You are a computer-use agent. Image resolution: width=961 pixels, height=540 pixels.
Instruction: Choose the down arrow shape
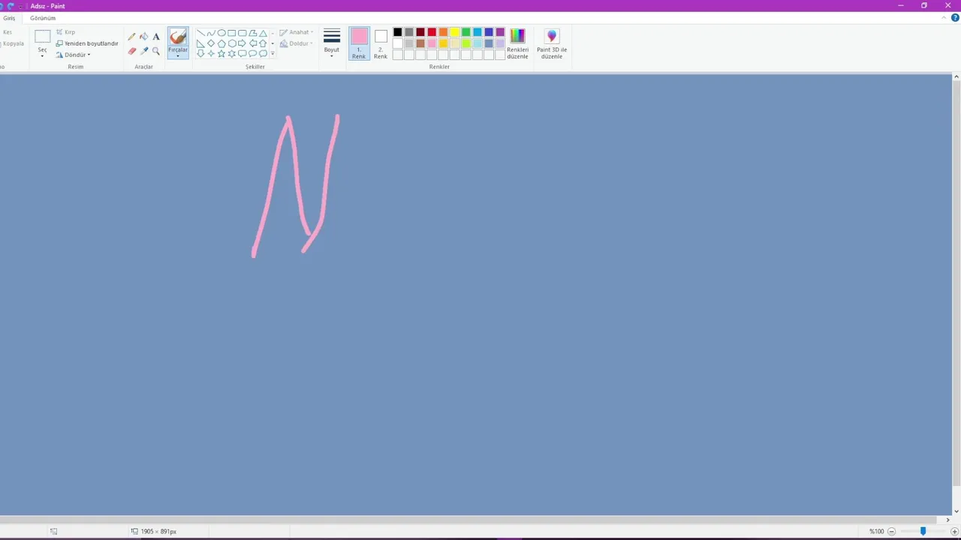click(x=200, y=53)
